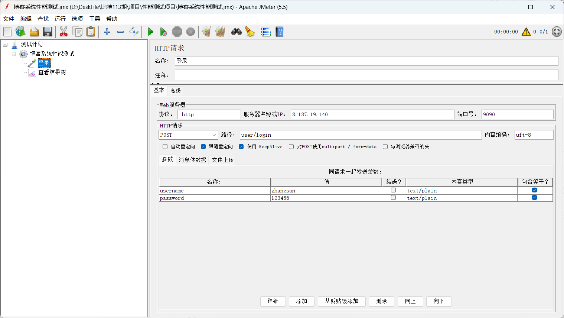This screenshot has height=318, width=564.
Task: Open the Function Helper dialog icon
Action: (266, 32)
